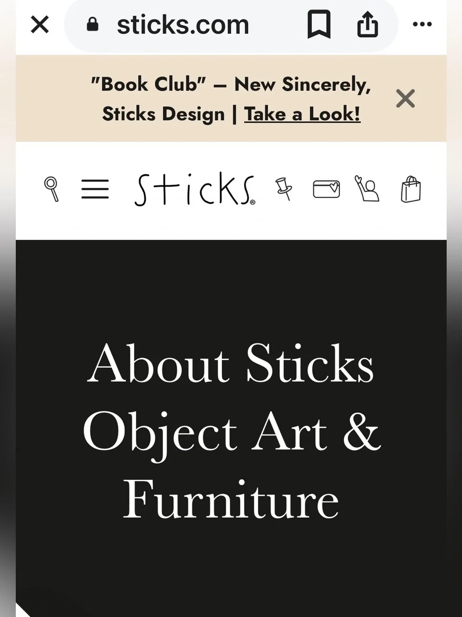Tap the padlock security icon
This screenshot has height=617, width=462.
point(92,24)
